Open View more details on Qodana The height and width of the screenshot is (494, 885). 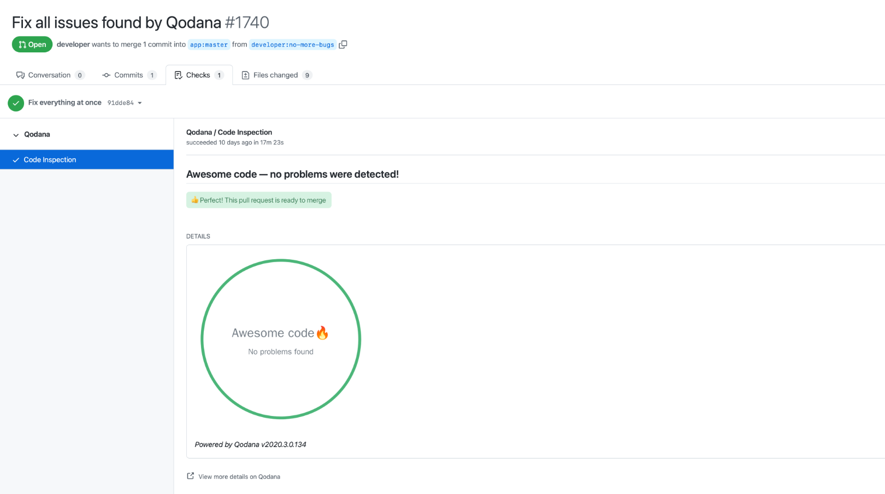(239, 476)
